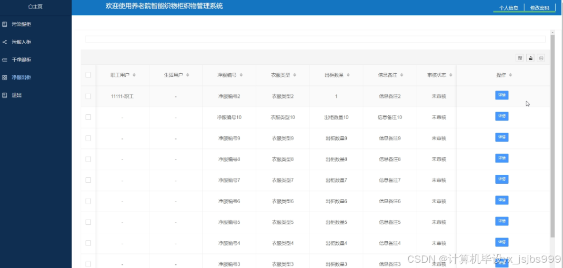
Task: Click the cell 信息备注8
Action: [x=389, y=159]
